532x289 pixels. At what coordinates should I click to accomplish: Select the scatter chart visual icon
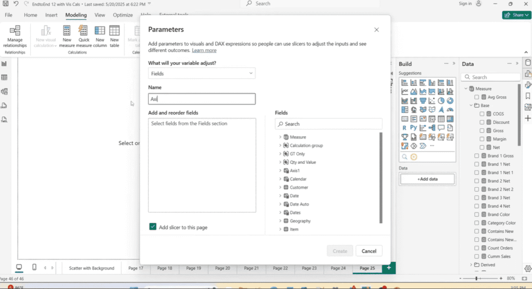pyautogui.click(x=432, y=101)
